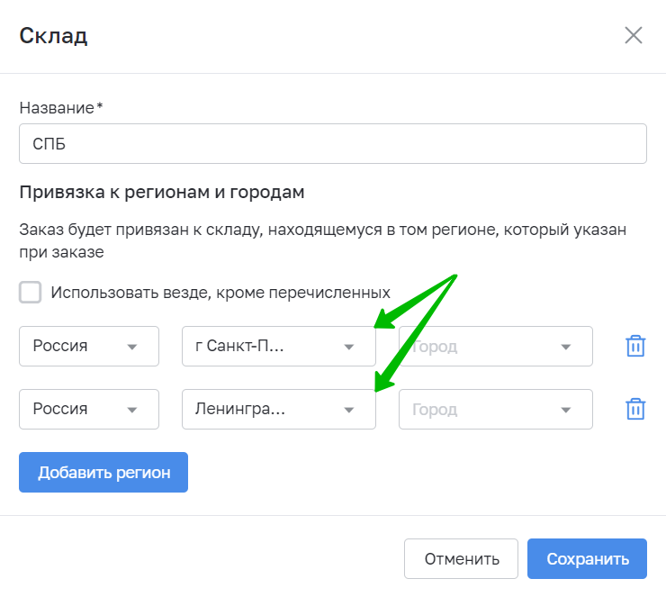This screenshot has height=597, width=666.
Task: Delete the Ленингра... region row via trash icon
Action: [x=635, y=409]
